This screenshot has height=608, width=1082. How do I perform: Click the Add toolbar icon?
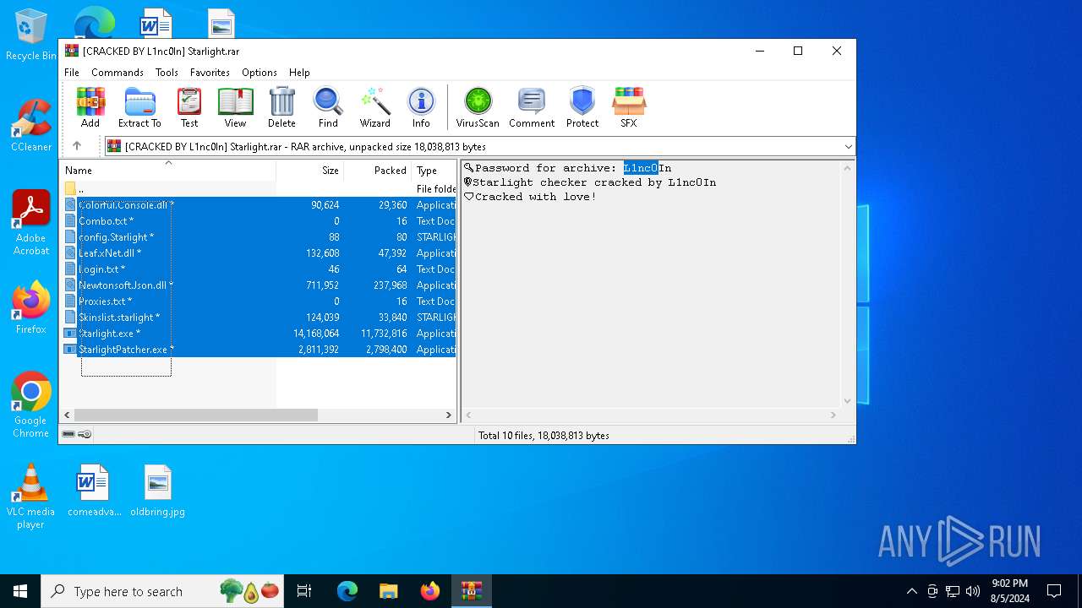click(x=90, y=107)
